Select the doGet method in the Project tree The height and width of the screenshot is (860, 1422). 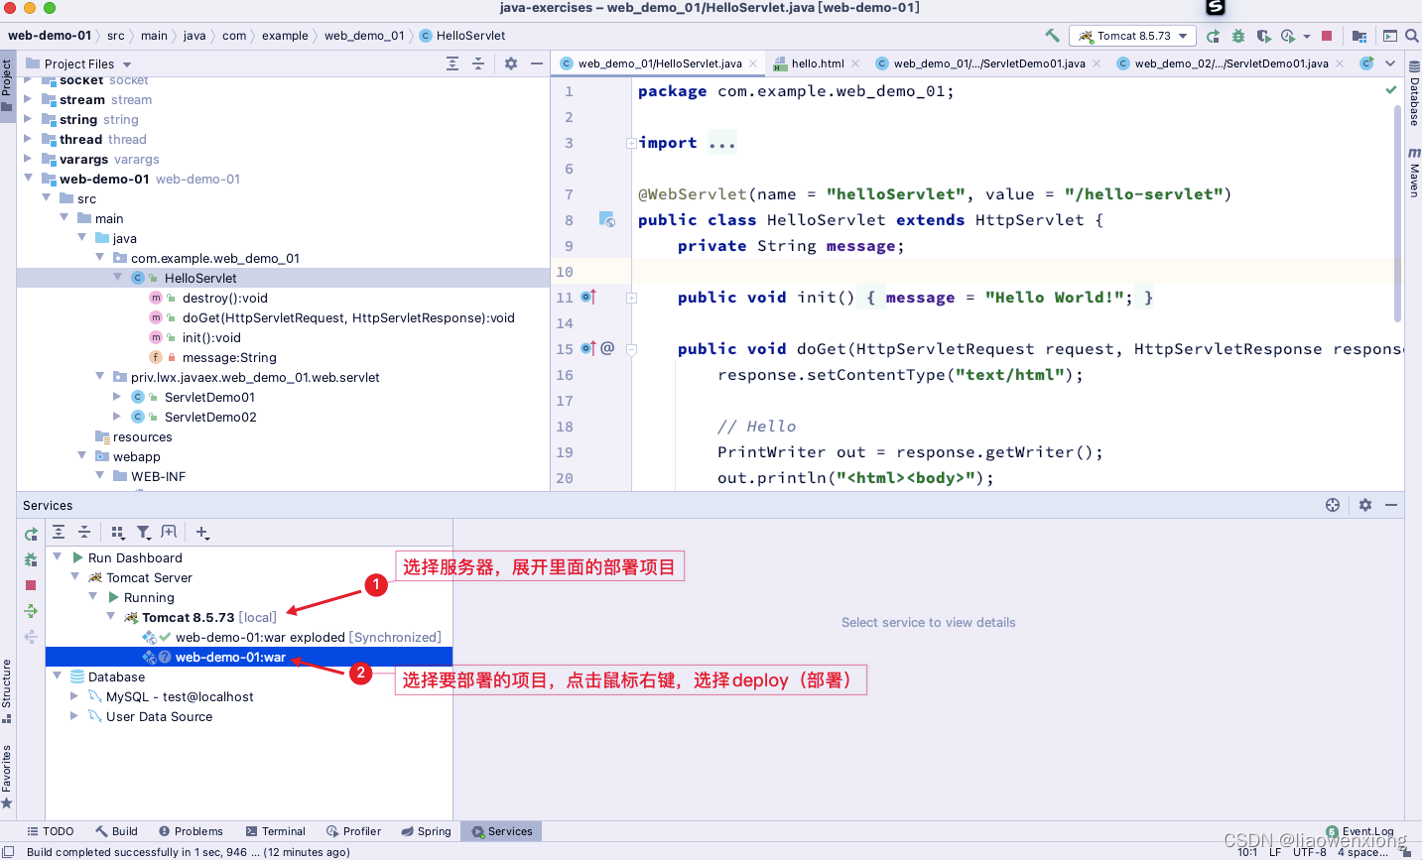tap(348, 317)
